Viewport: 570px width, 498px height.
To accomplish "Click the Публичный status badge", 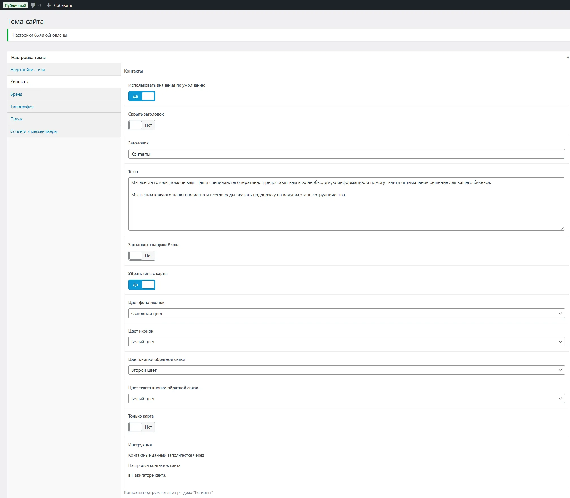I will pyautogui.click(x=15, y=5).
